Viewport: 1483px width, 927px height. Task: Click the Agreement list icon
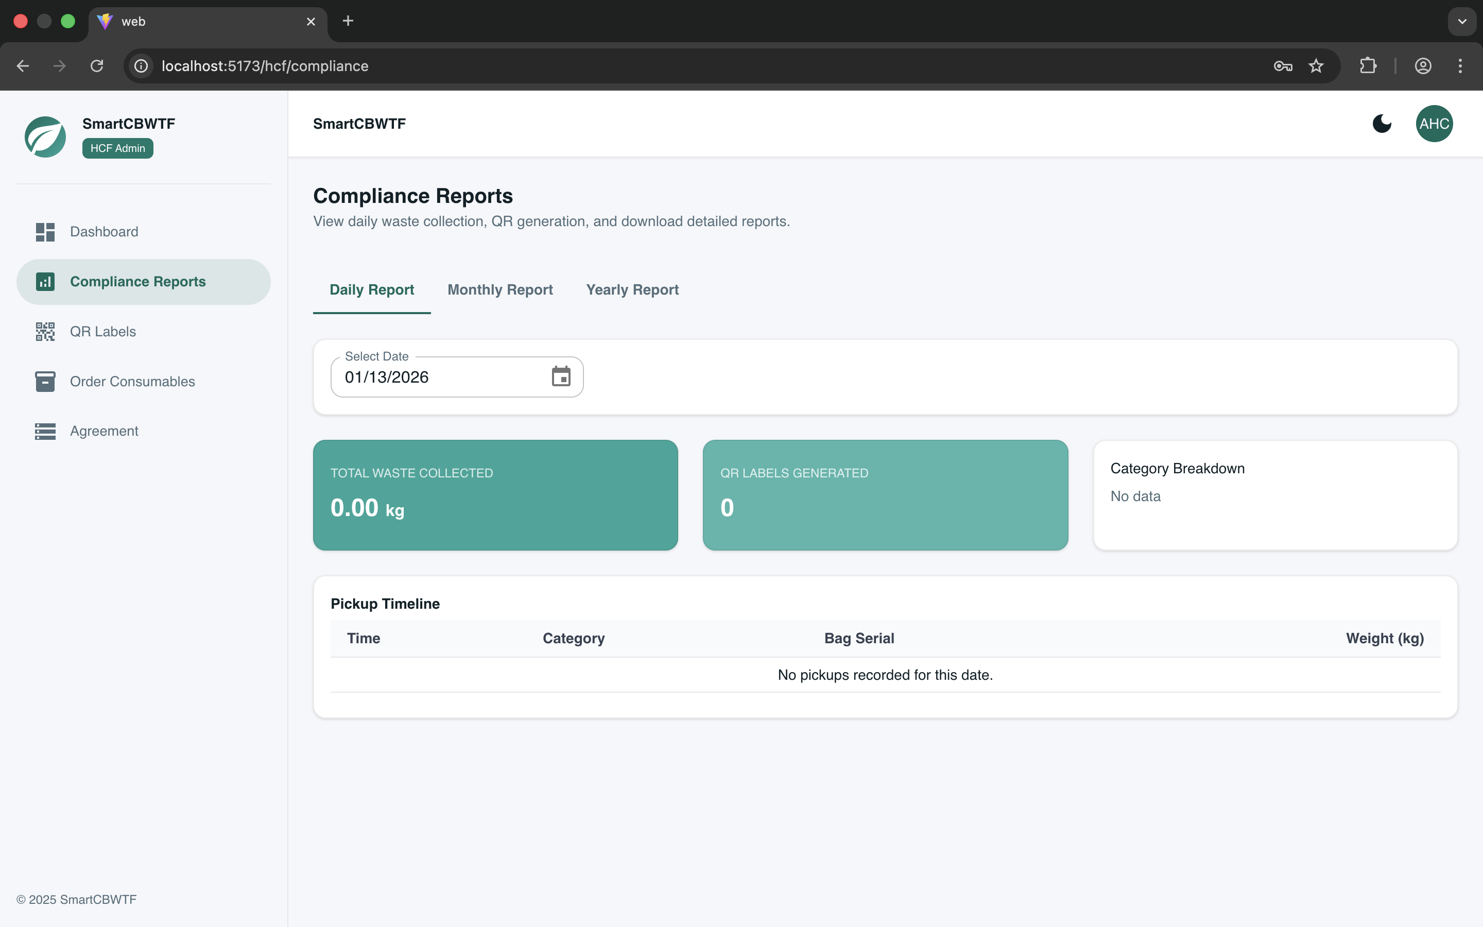coord(44,431)
